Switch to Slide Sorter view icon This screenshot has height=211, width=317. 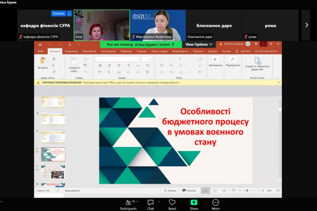(215, 190)
